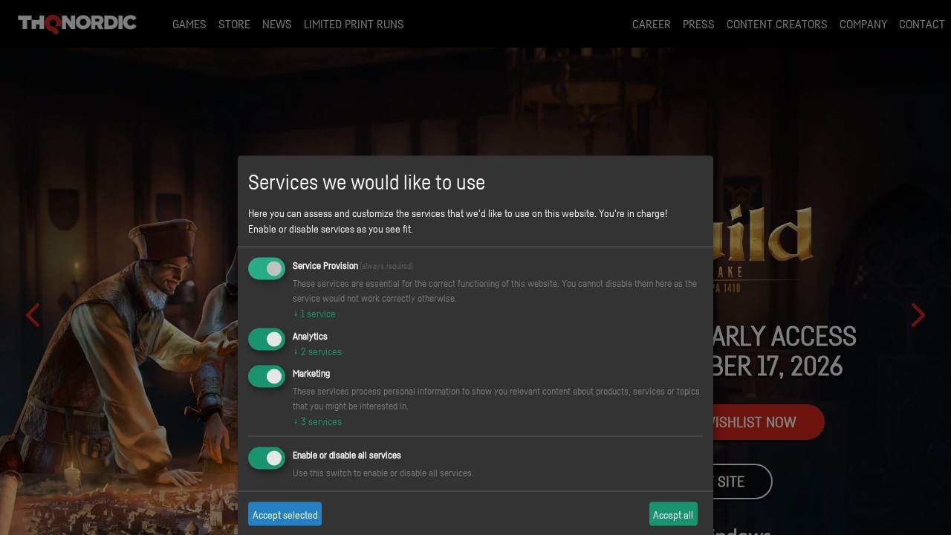Screen dimensions: 951x535
Task: Click the 'always required' note
Action: point(386,266)
